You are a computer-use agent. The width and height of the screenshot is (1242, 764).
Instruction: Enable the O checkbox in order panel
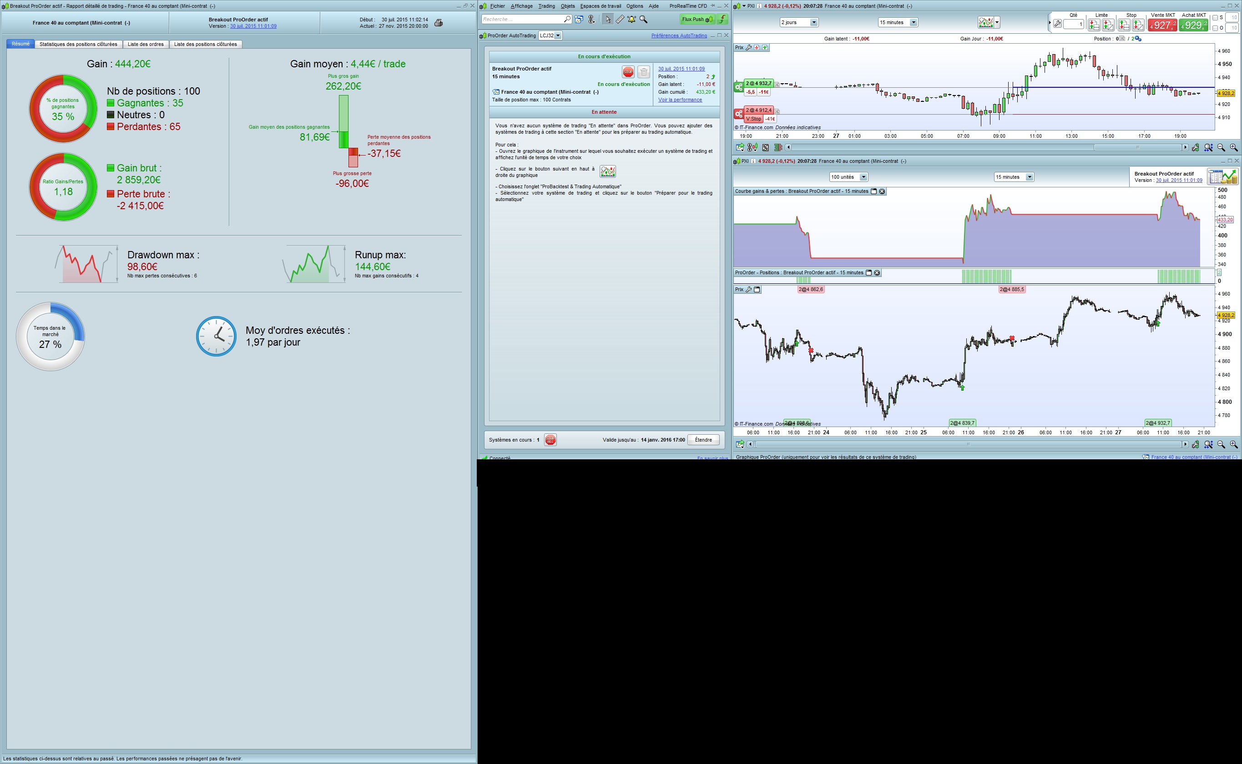click(x=1215, y=28)
